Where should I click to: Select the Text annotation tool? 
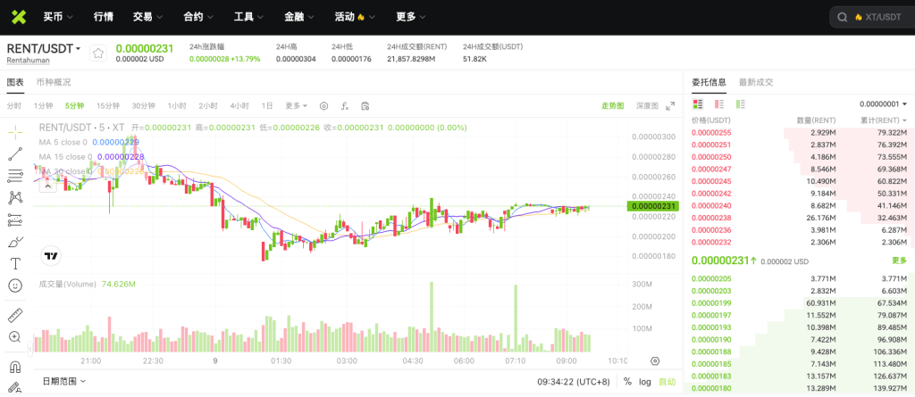pos(16,263)
